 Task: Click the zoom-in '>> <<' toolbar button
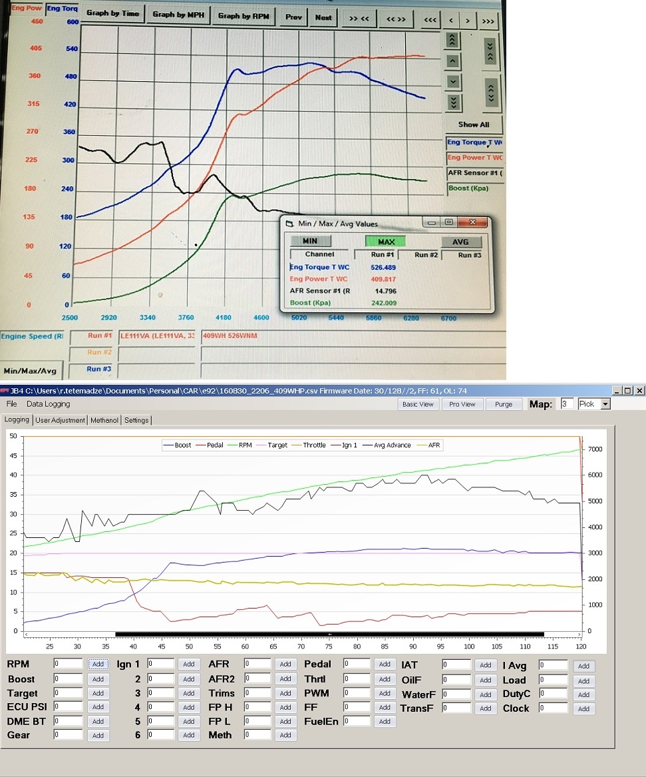(359, 19)
